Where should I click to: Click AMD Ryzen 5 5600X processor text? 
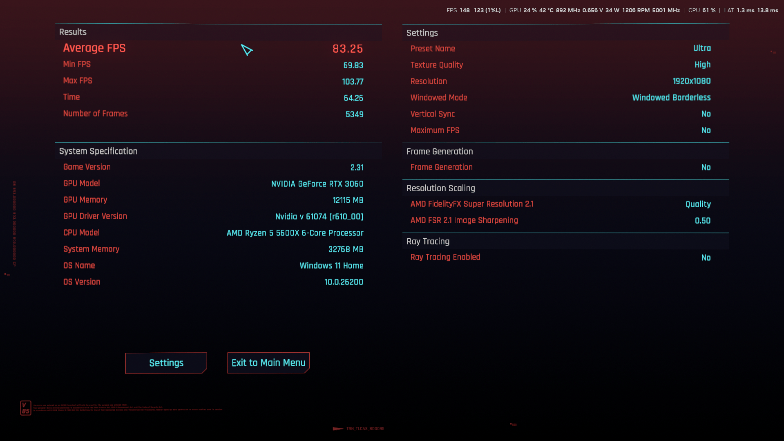click(x=295, y=233)
